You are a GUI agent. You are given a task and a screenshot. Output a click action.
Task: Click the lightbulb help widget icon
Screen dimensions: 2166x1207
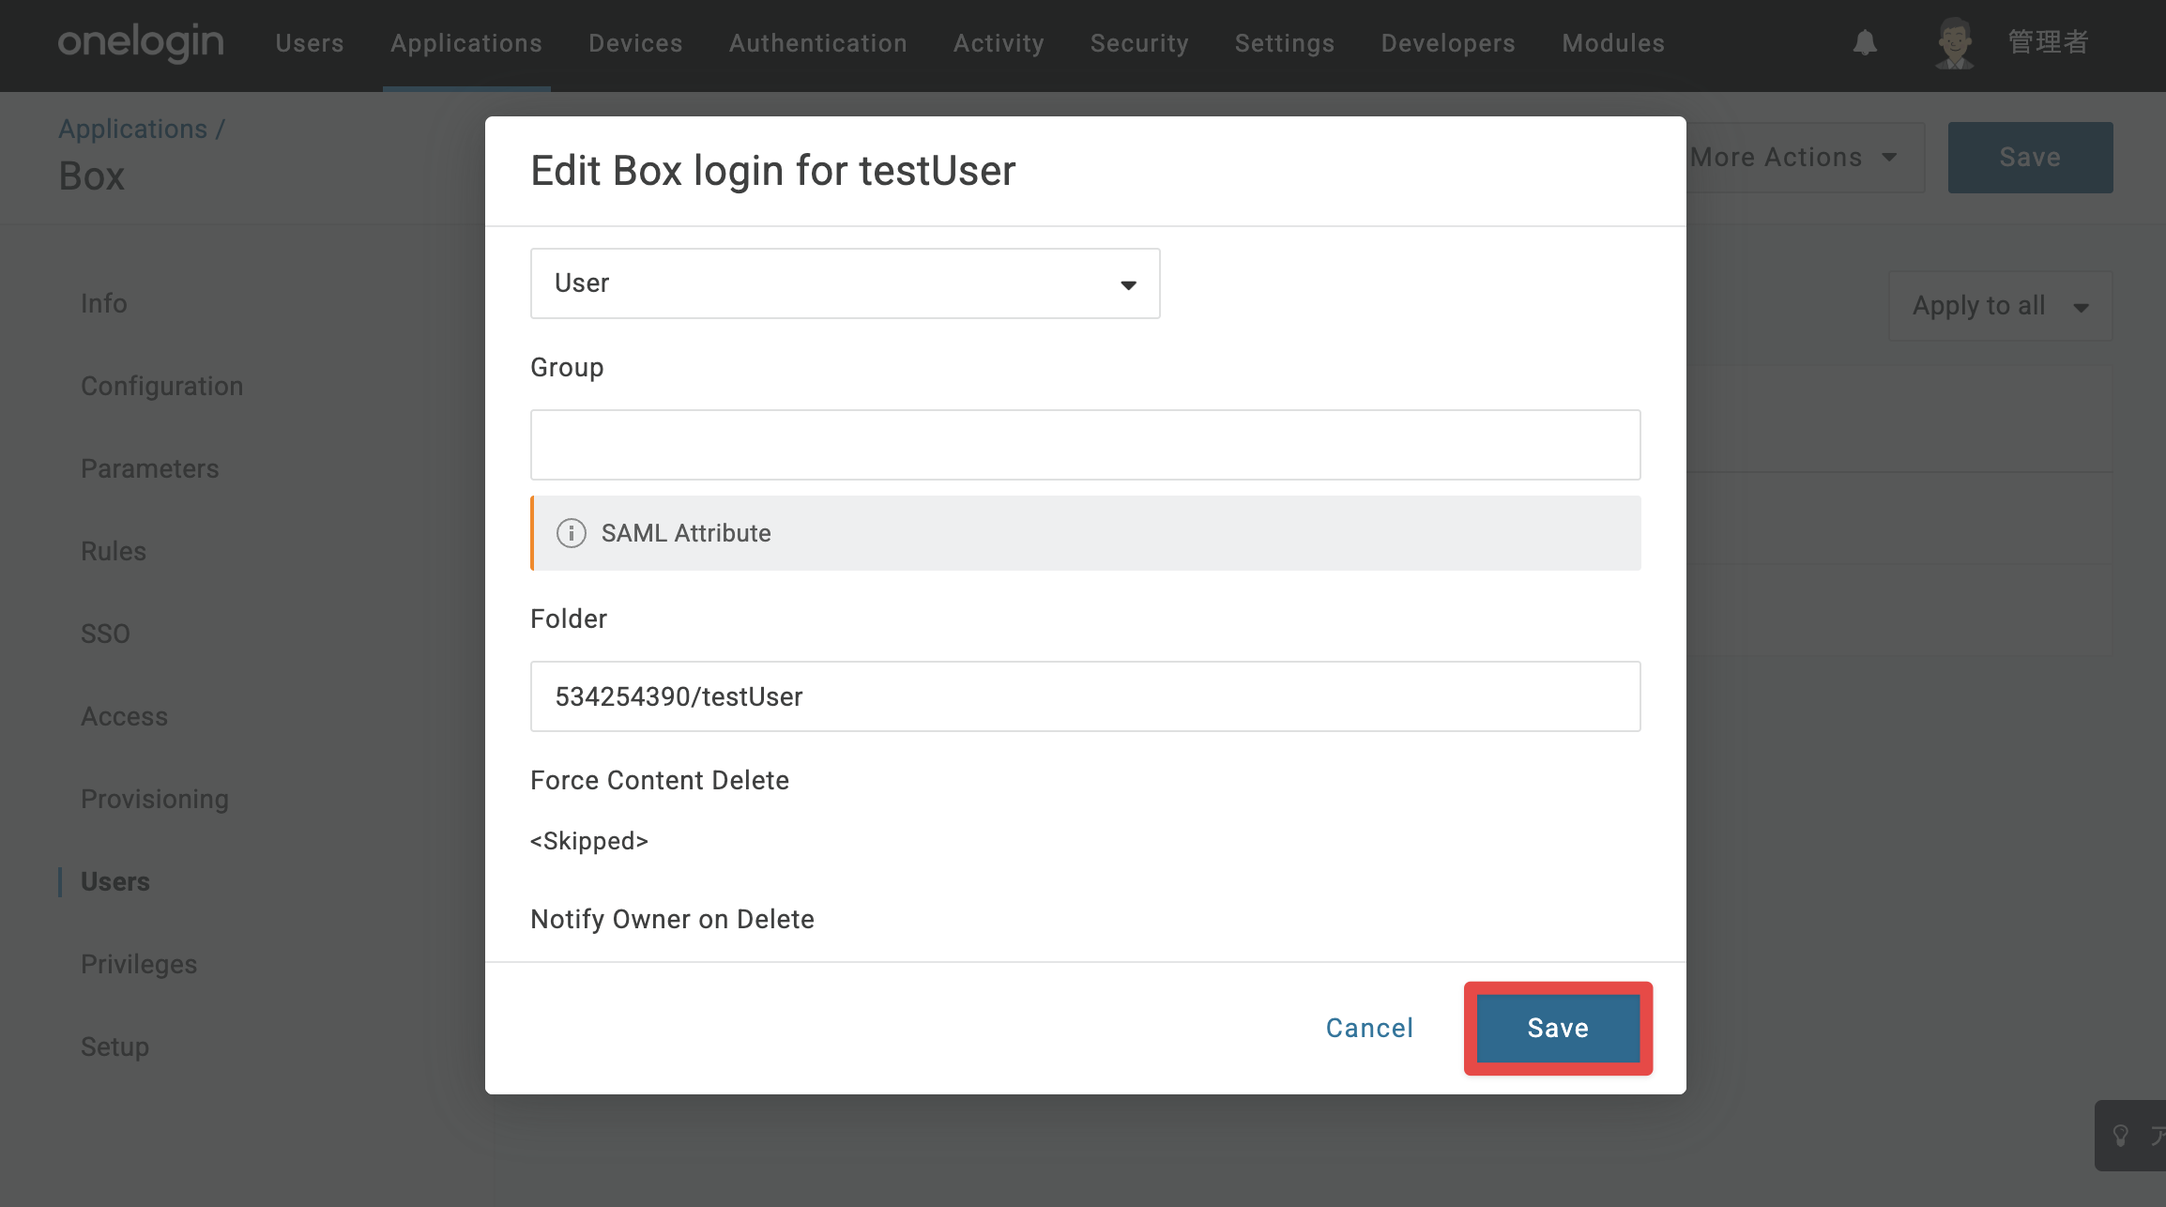[x=2120, y=1136]
